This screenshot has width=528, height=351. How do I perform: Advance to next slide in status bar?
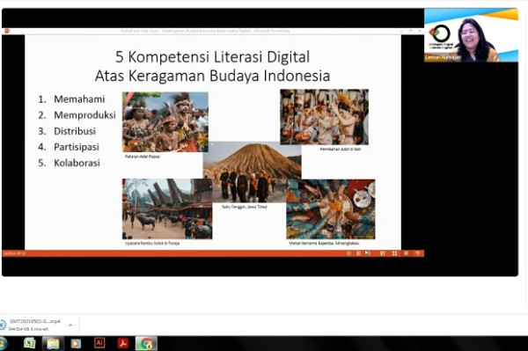[367, 253]
